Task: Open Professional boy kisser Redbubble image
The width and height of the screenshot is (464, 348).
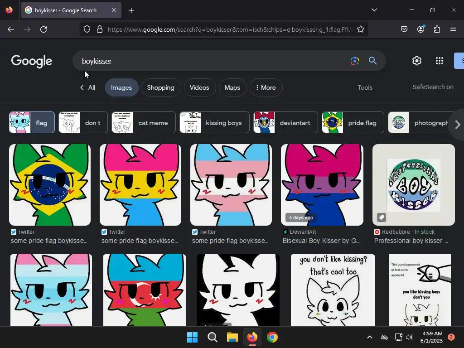Action: coord(414,185)
